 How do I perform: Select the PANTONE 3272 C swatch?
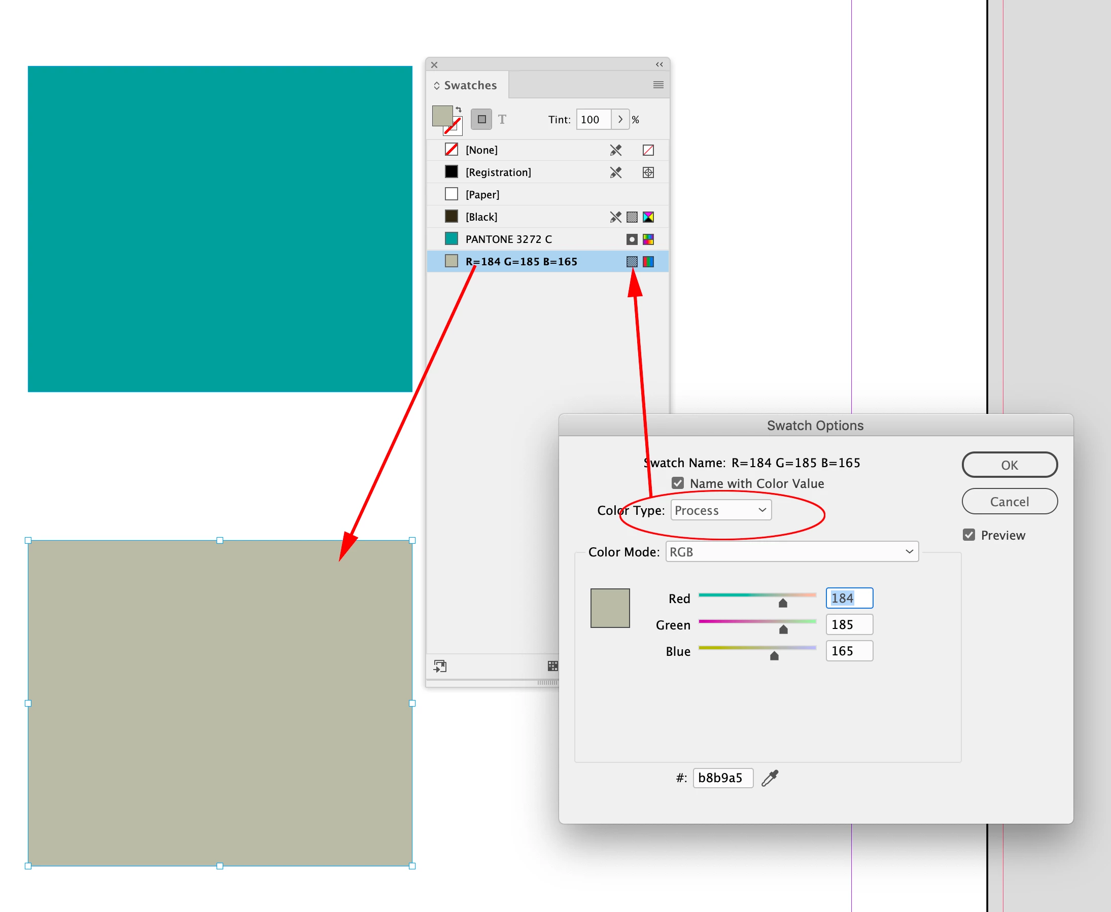(508, 239)
